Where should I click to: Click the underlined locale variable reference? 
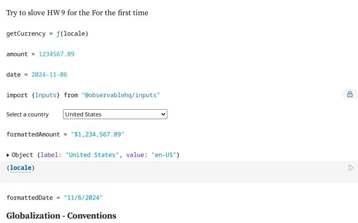[21, 168]
